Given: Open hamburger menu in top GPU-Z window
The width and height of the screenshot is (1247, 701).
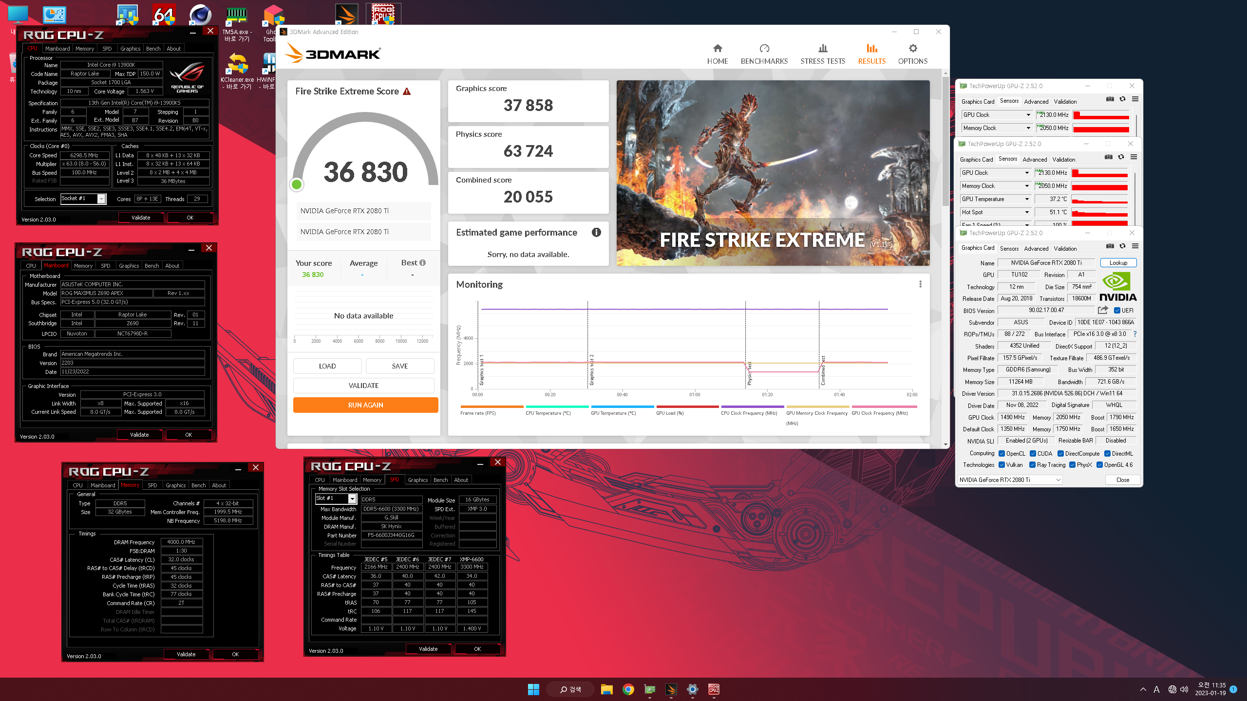Looking at the screenshot, I should click(1135, 99).
